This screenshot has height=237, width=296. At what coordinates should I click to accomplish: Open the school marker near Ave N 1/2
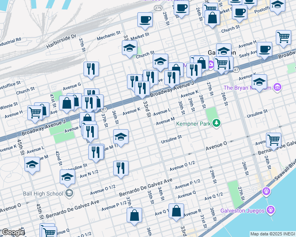68,177
